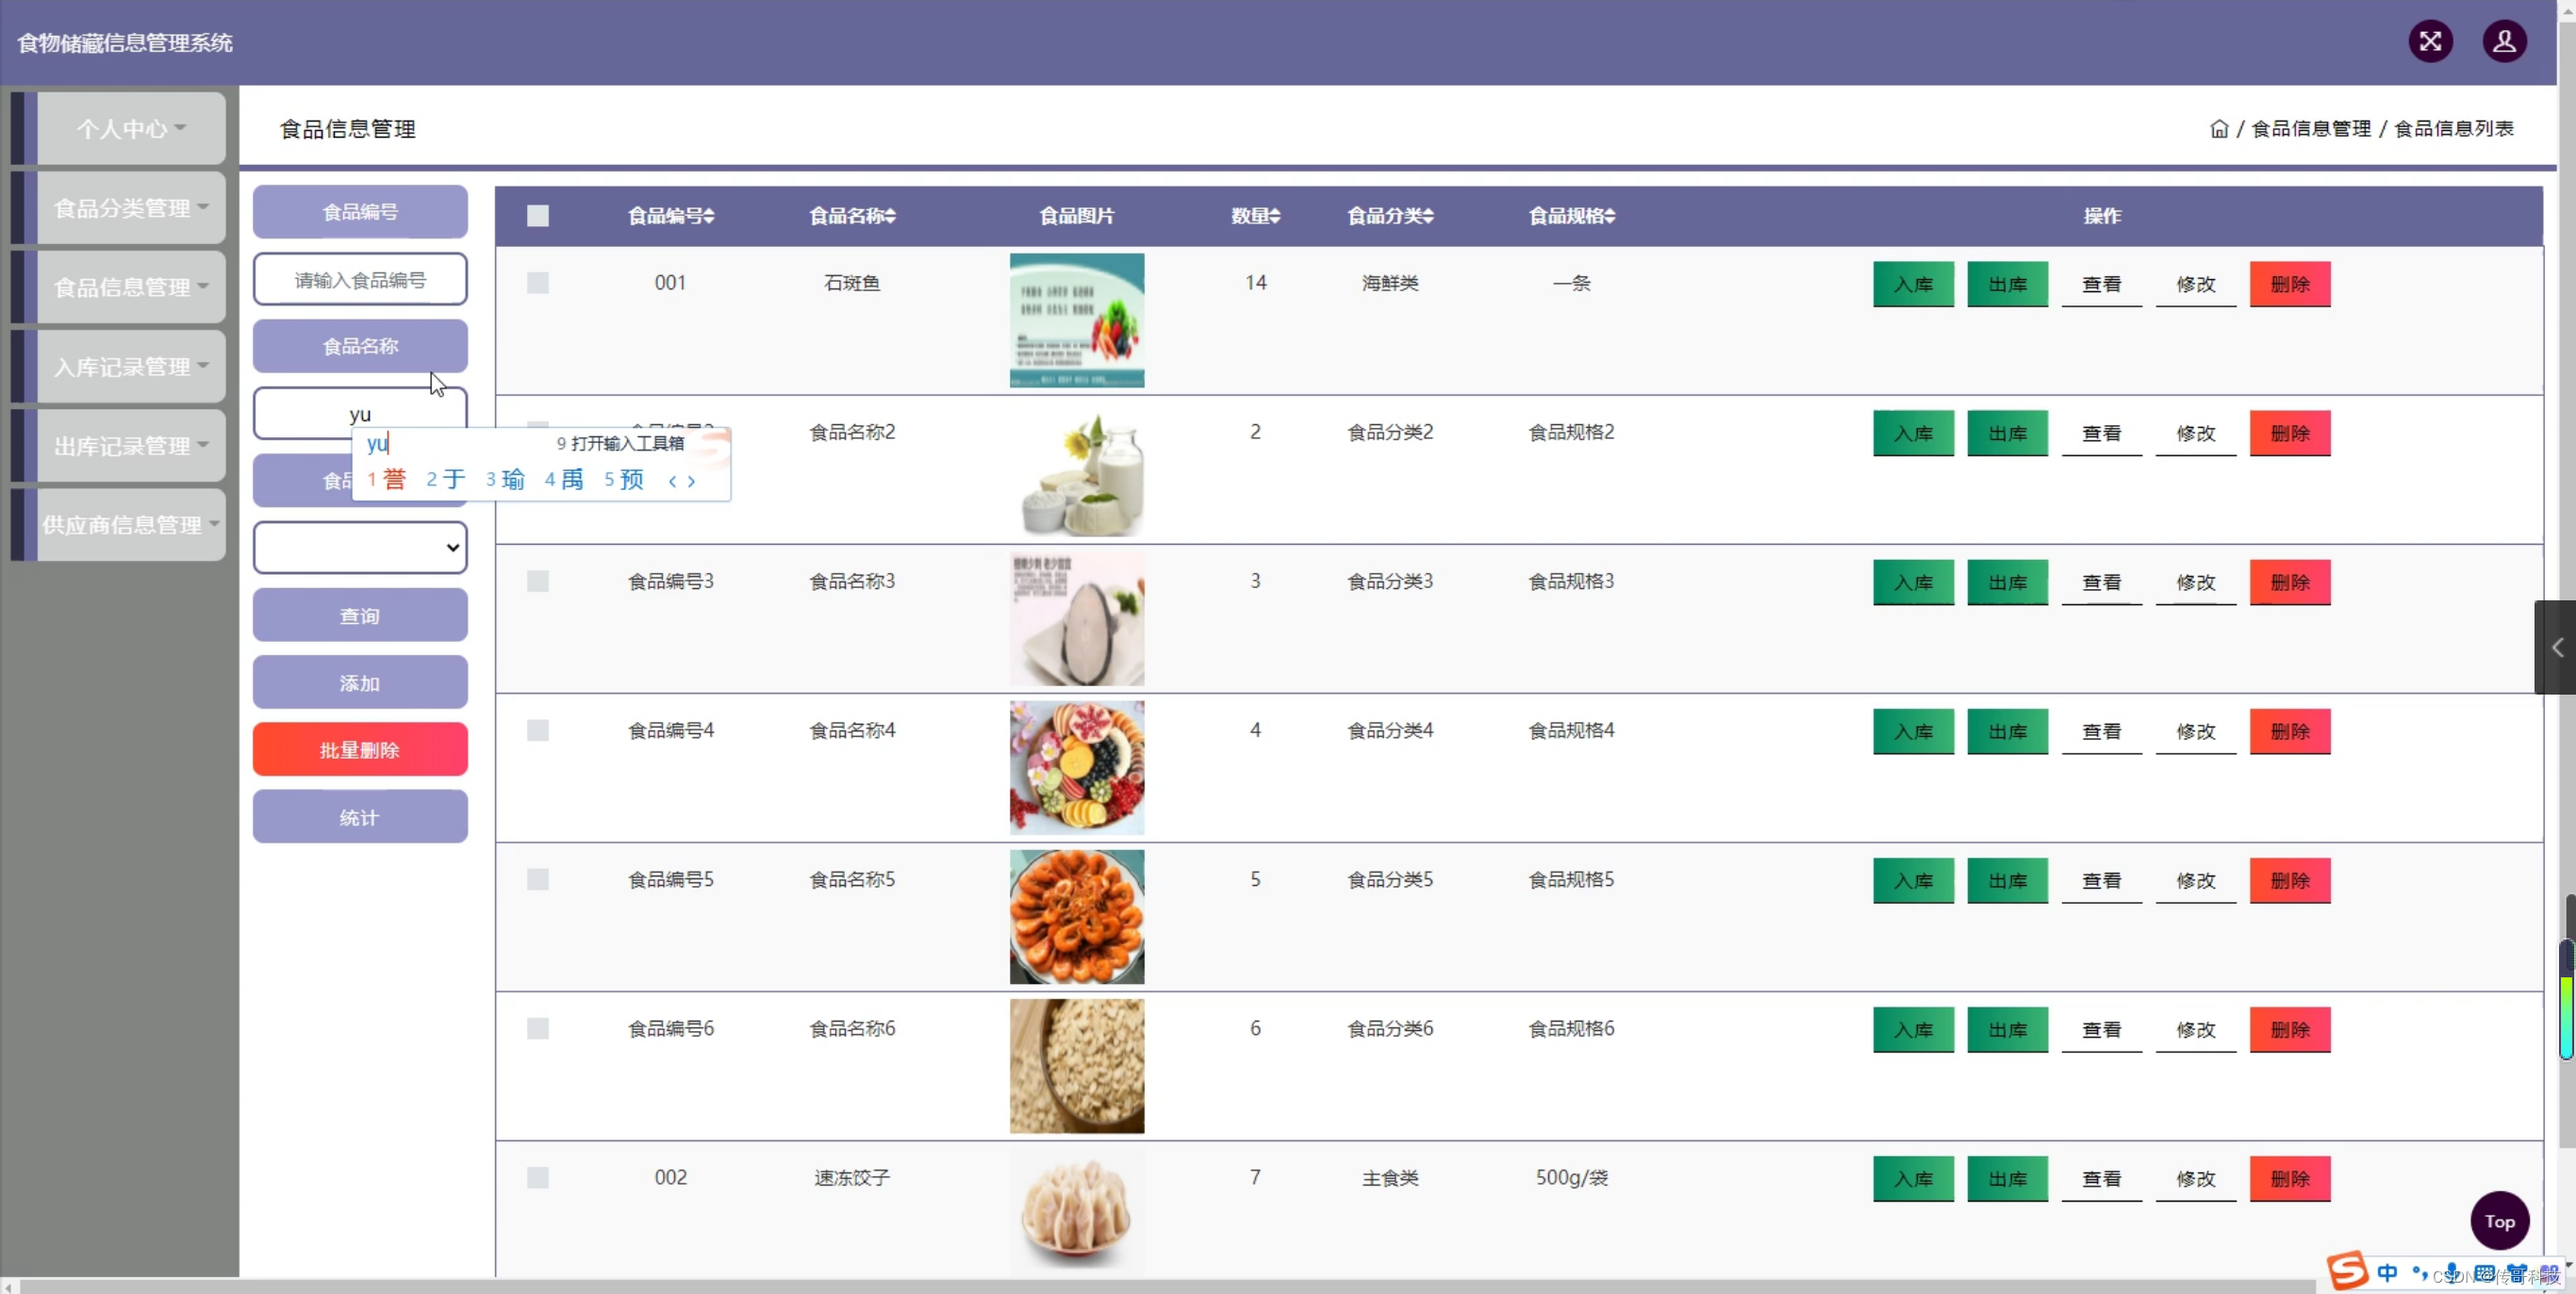Open the user profile icon top right
Viewport: 2576px width, 1294px height.
coord(2505,41)
